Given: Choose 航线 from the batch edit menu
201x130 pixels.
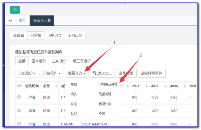Looking at the screenshot, I should point(74,114).
